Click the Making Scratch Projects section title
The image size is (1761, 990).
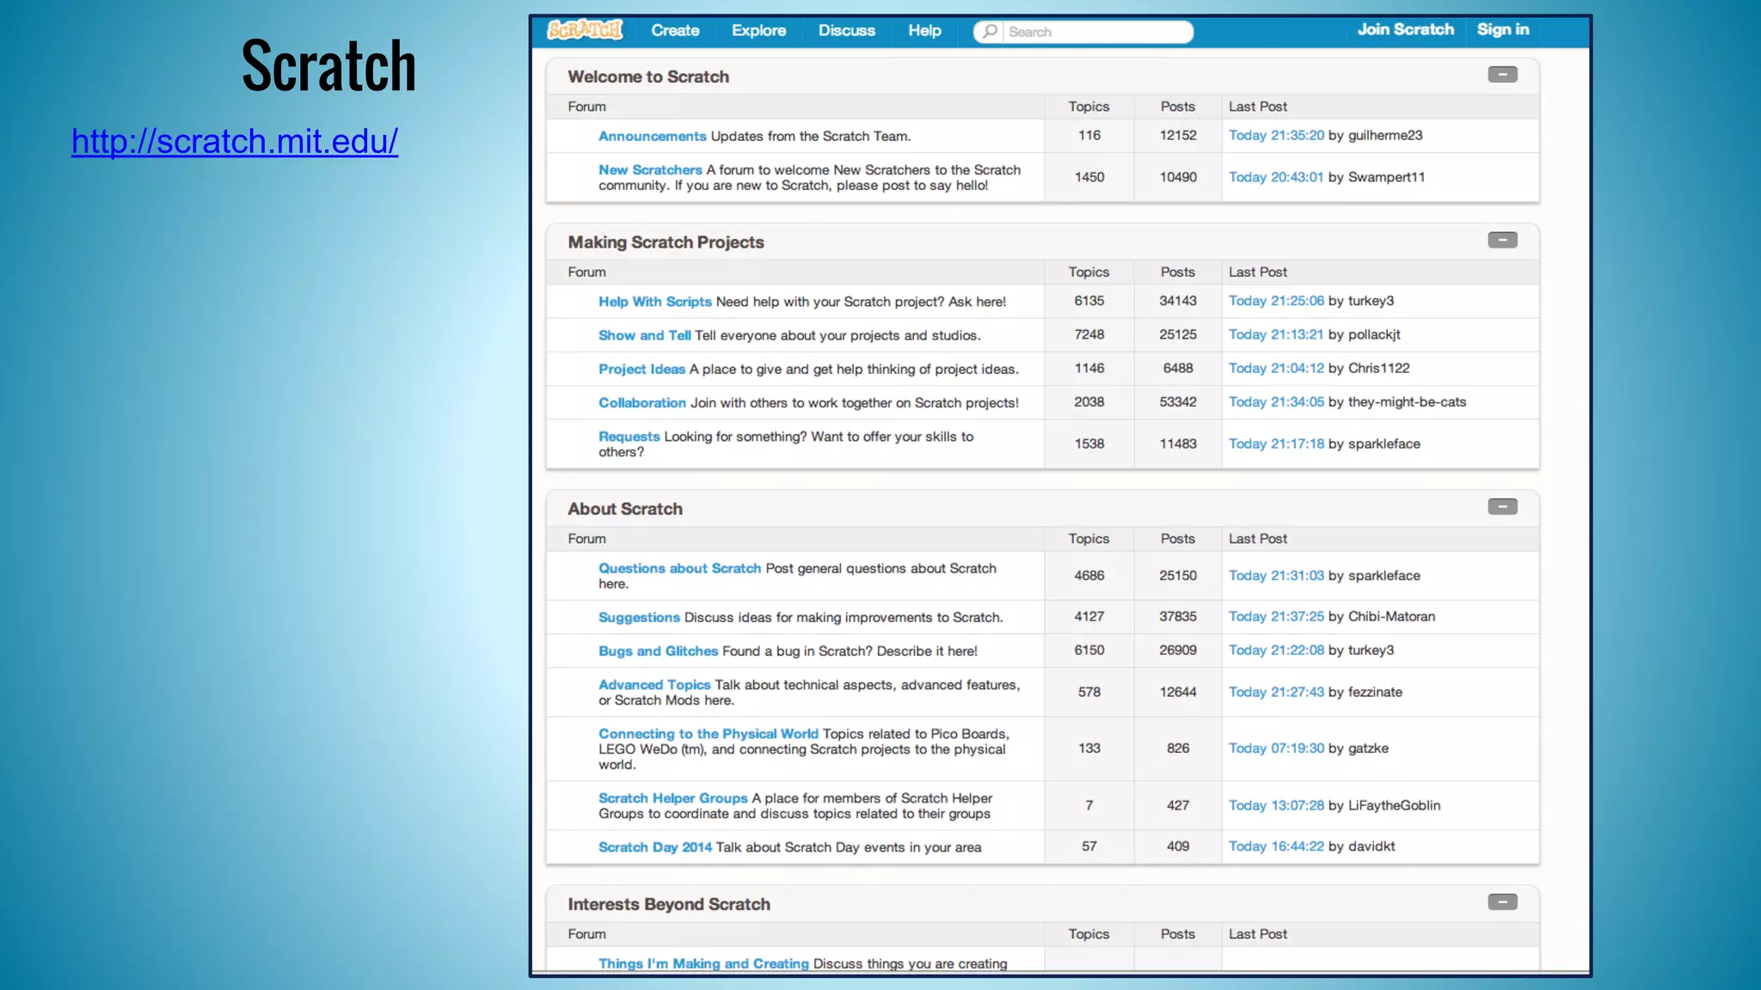pos(666,242)
